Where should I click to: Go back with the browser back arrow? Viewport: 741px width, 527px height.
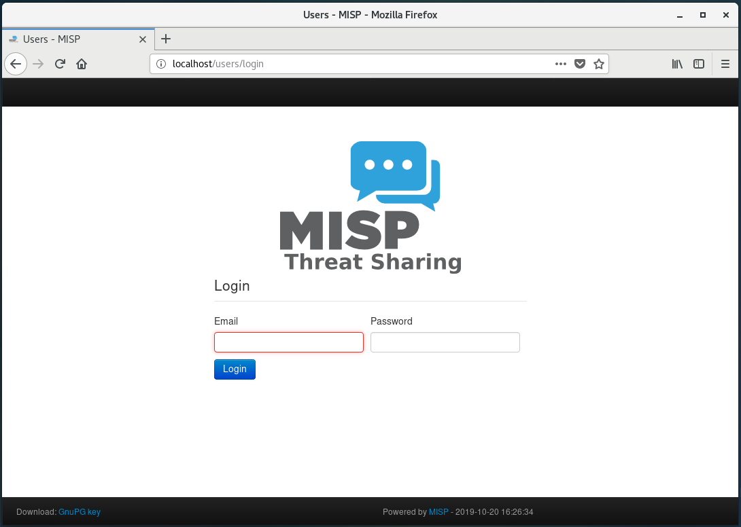(16, 64)
